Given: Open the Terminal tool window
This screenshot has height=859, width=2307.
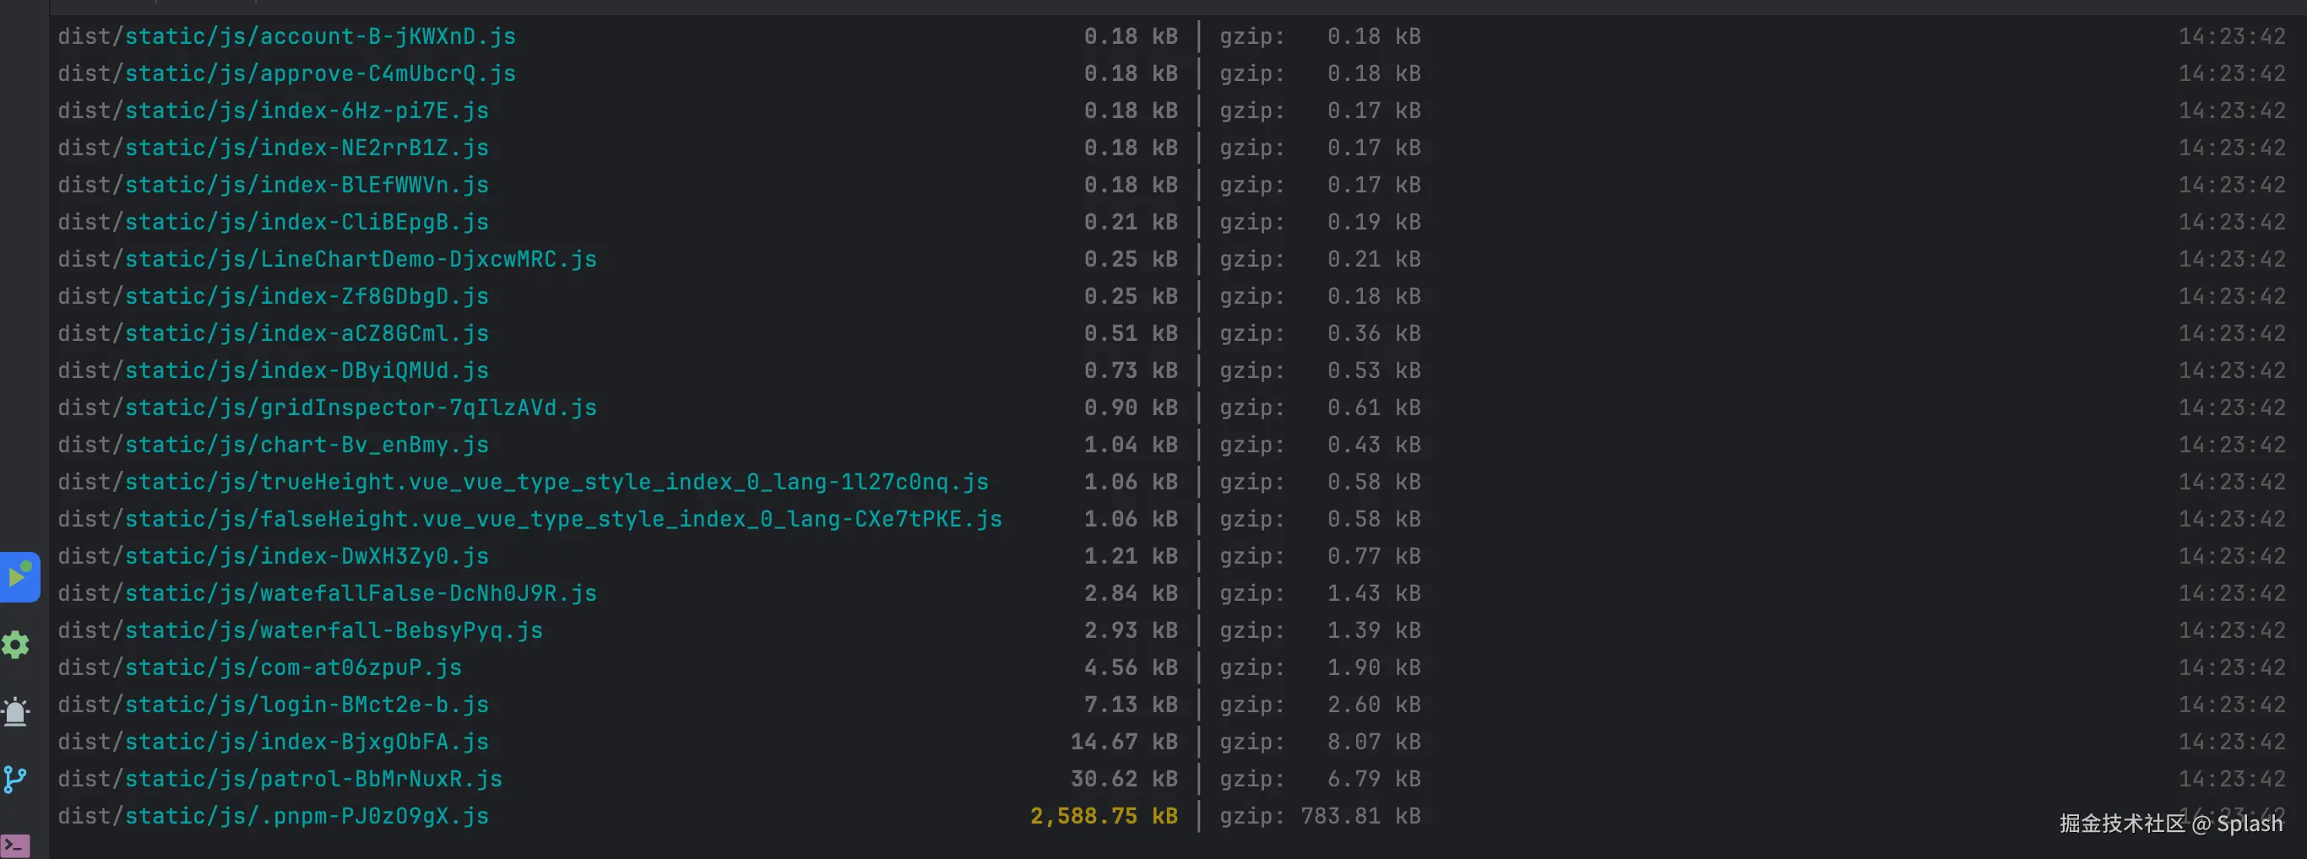Looking at the screenshot, I should click(16, 845).
